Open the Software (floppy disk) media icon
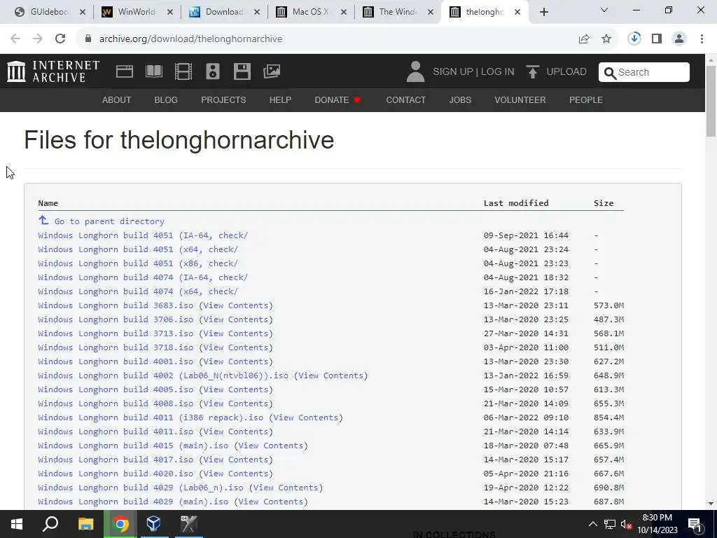The width and height of the screenshot is (717, 538). [242, 71]
